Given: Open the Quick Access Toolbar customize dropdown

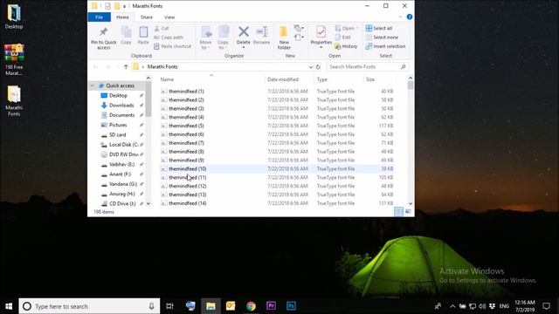Looking at the screenshot, I should click(124, 6).
